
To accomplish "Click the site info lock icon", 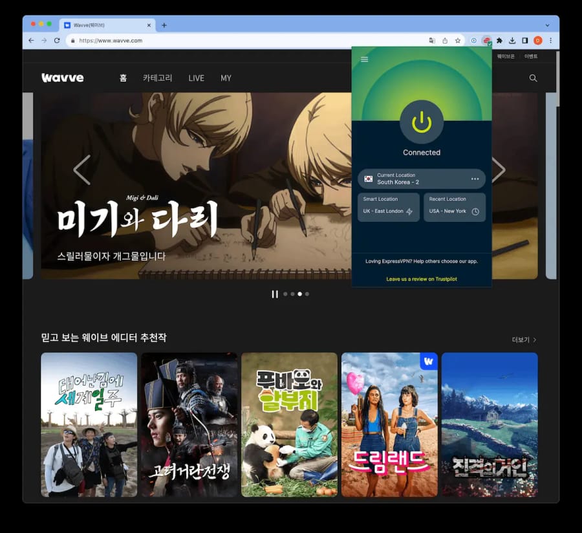I will (72, 41).
